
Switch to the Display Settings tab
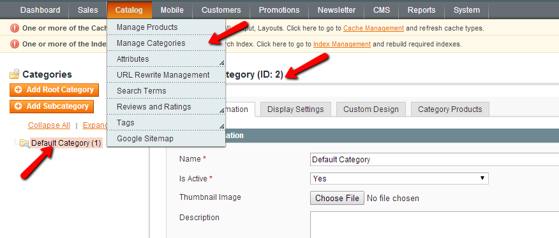pyautogui.click(x=295, y=109)
